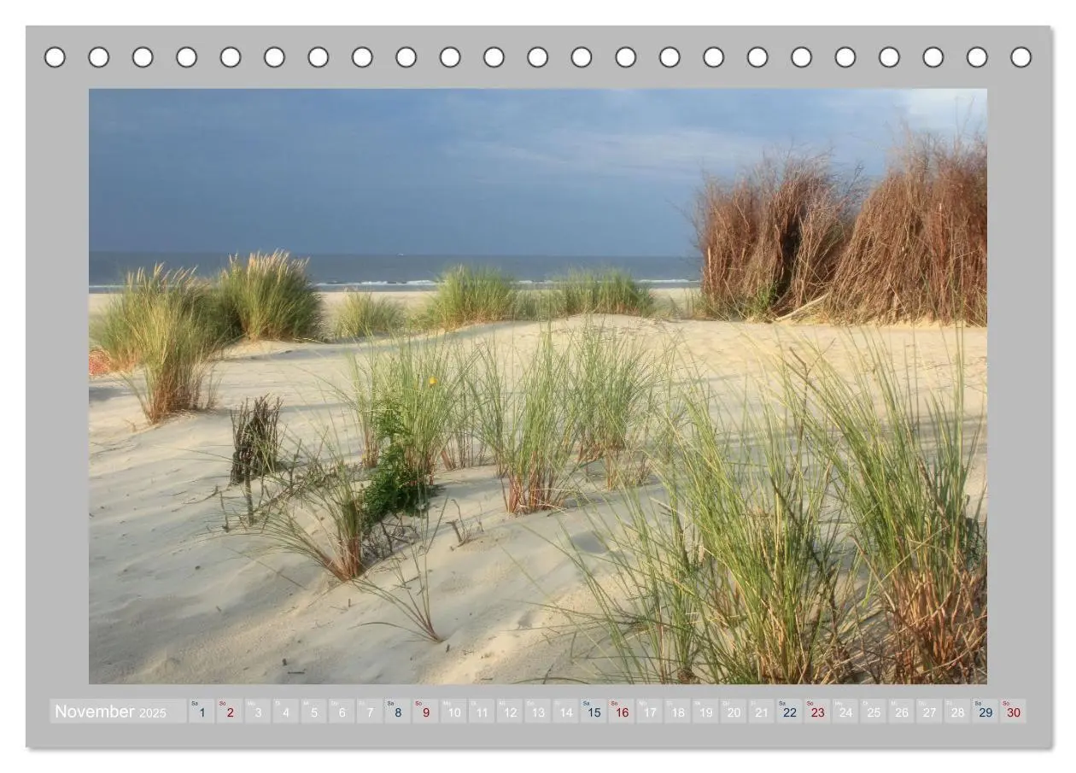
Task: Select Saturday the 29th date cell
Action: coord(985,712)
